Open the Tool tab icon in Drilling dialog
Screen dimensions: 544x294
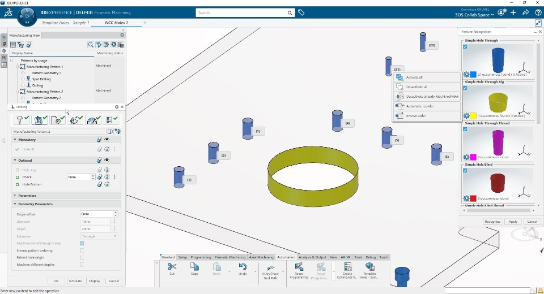(22, 120)
